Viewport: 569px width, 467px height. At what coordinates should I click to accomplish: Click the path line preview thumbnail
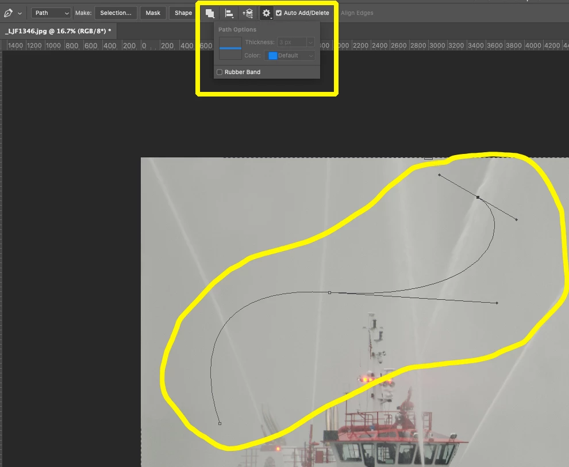pos(230,48)
